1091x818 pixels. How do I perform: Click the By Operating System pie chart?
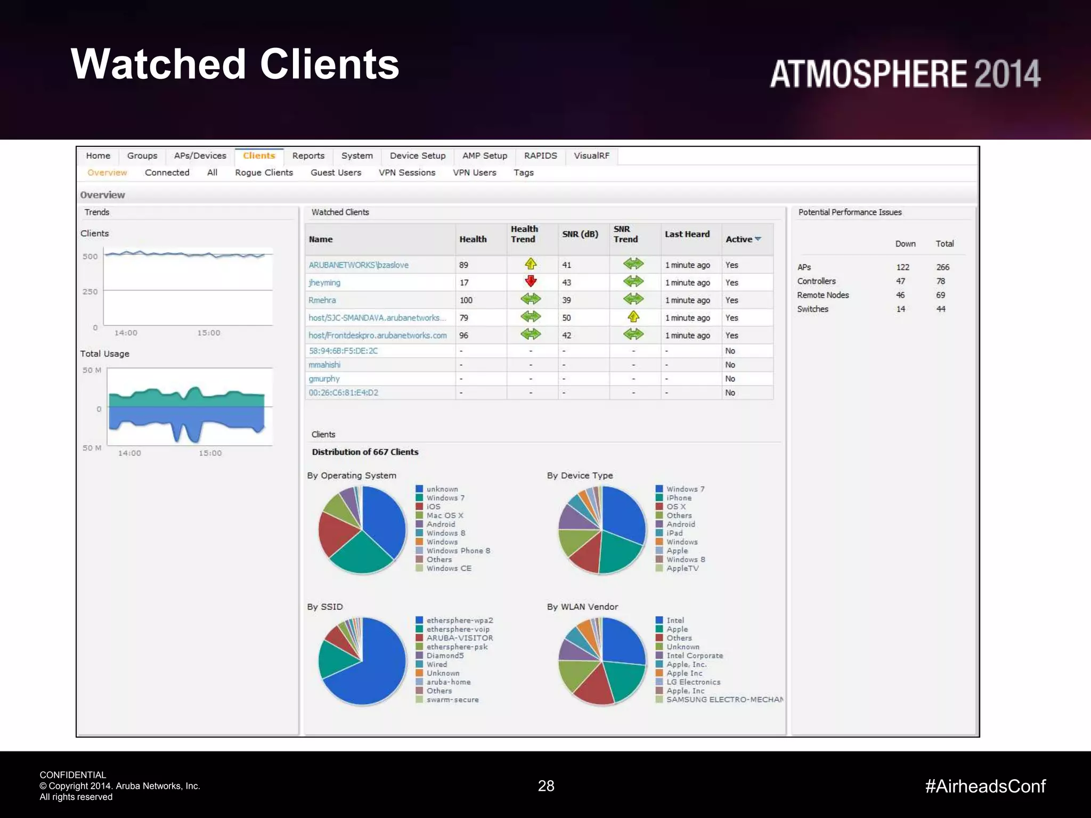[362, 530]
